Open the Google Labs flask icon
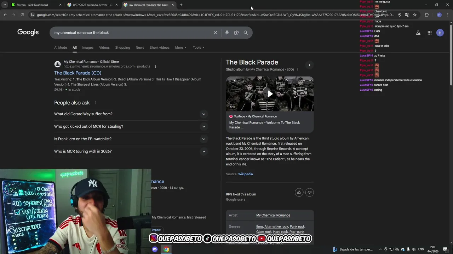 (x=418, y=33)
